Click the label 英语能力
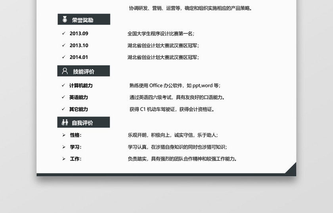Image resolution: width=333 pixels, height=213 pixels. 78,97
